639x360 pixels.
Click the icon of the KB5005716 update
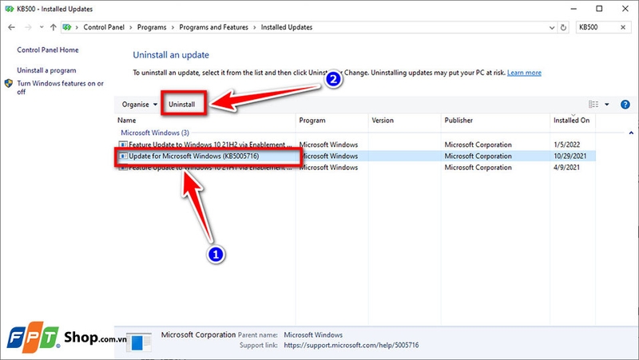(x=123, y=156)
